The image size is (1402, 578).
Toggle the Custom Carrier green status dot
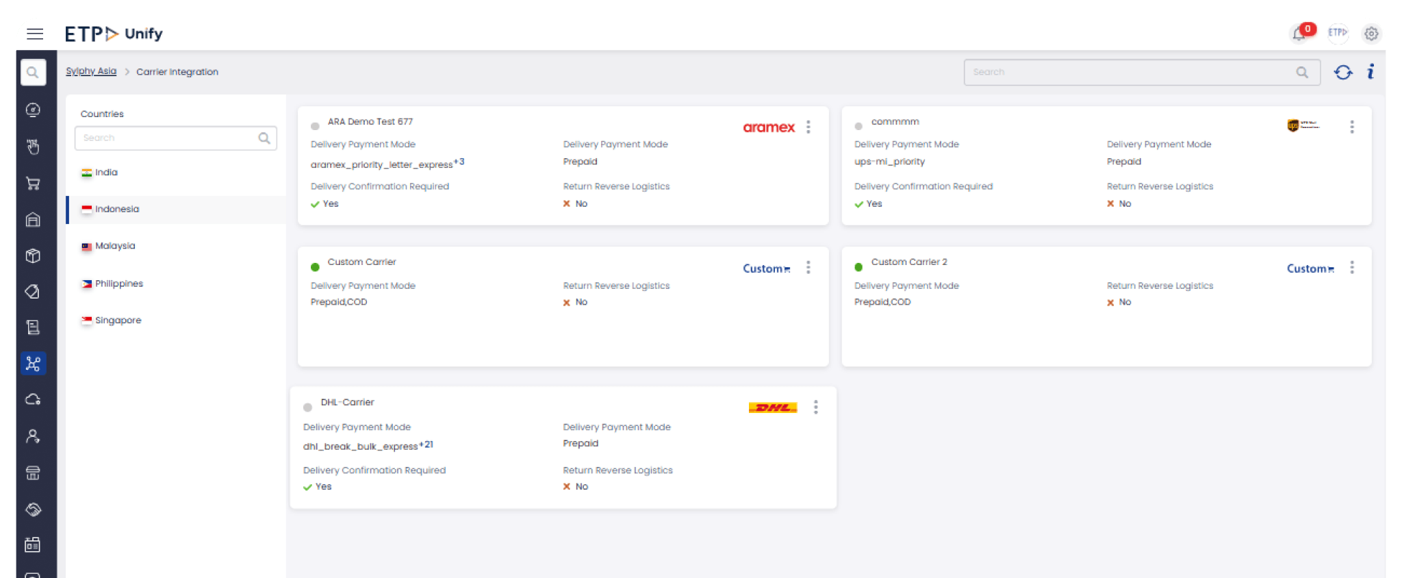(x=315, y=267)
